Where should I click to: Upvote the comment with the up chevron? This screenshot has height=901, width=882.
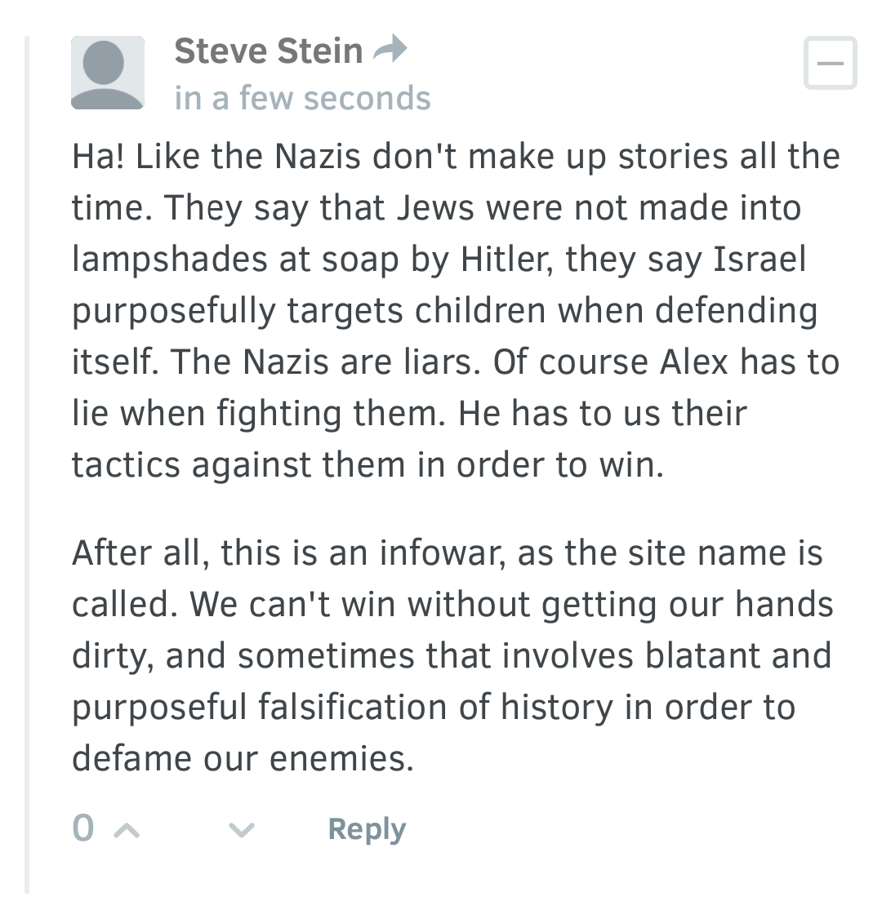(x=127, y=830)
